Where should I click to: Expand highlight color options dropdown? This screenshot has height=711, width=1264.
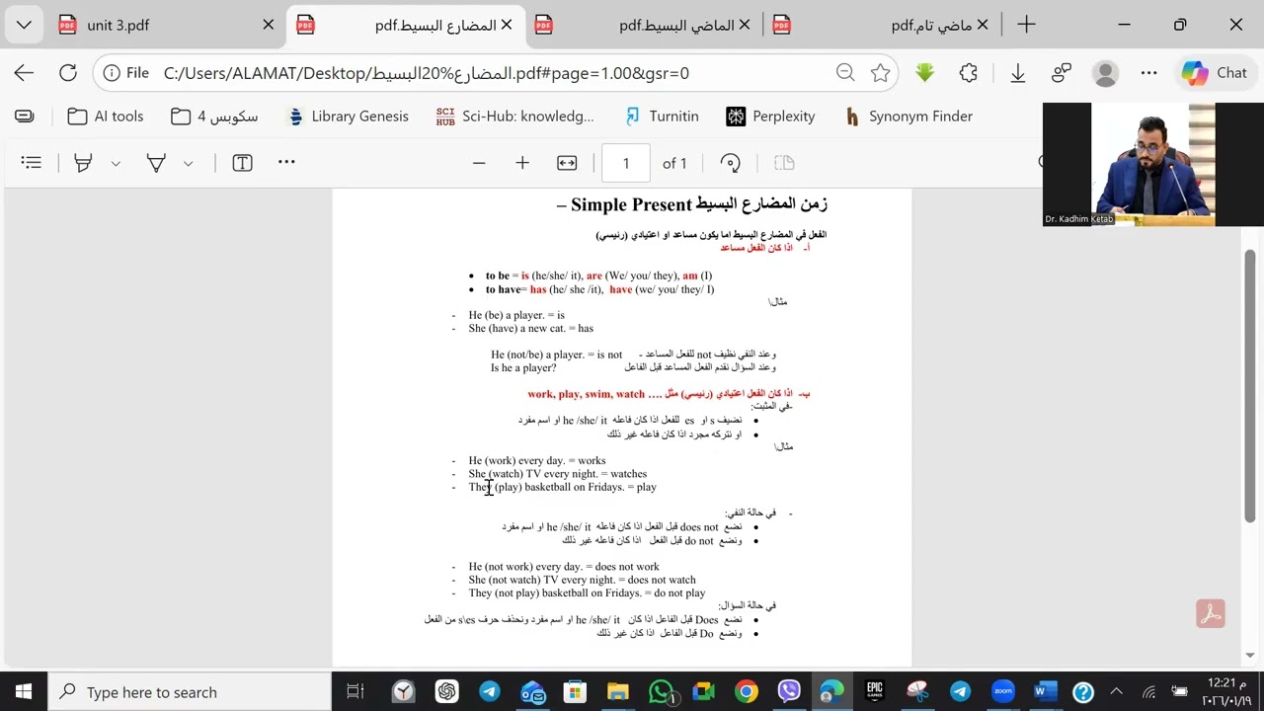116,164
